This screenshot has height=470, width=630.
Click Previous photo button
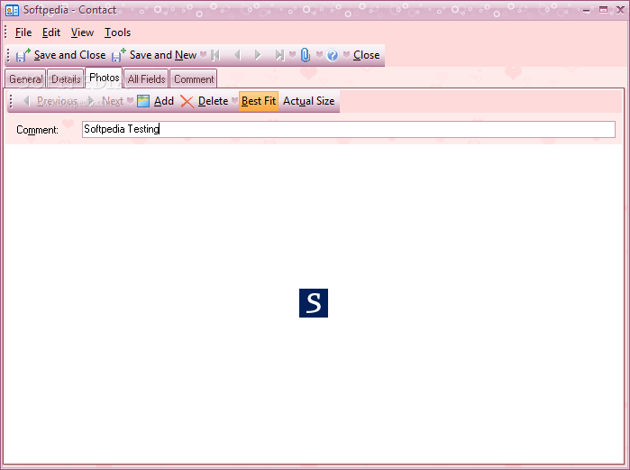point(50,101)
